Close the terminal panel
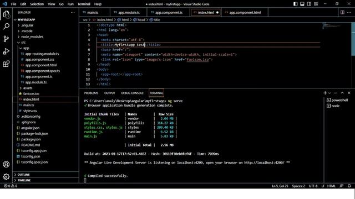Screen dimensions: 355x199 click(349, 93)
